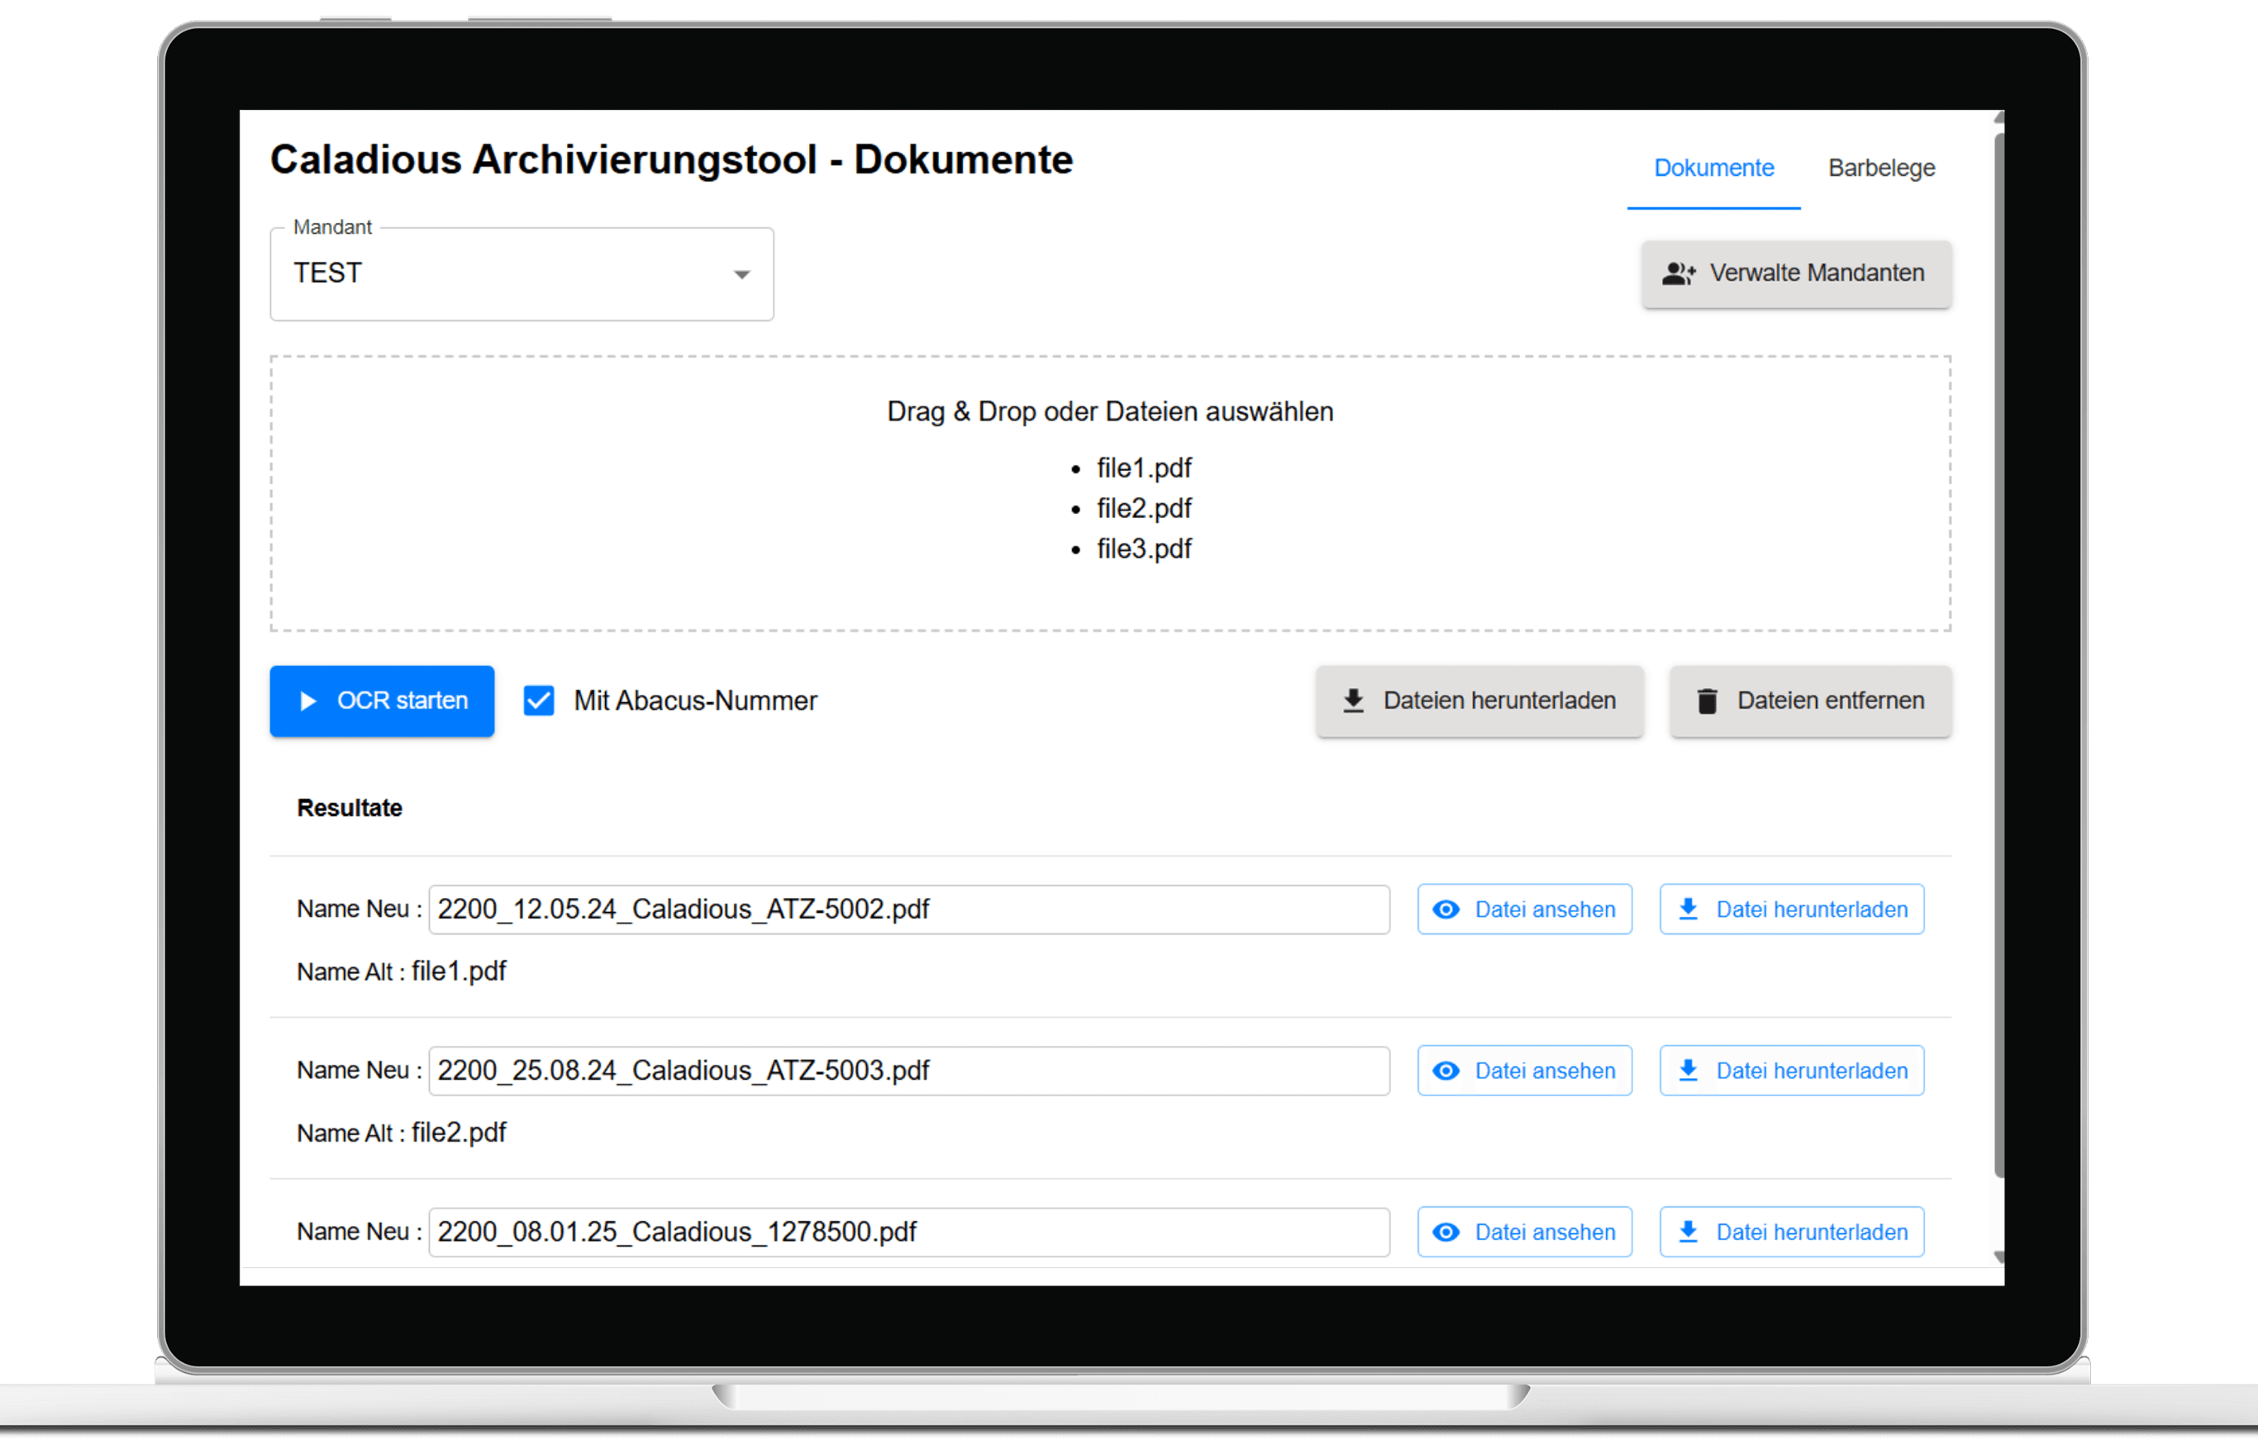Click the Name Alt : file1.pdf text
2258x1444 pixels.
point(402,972)
